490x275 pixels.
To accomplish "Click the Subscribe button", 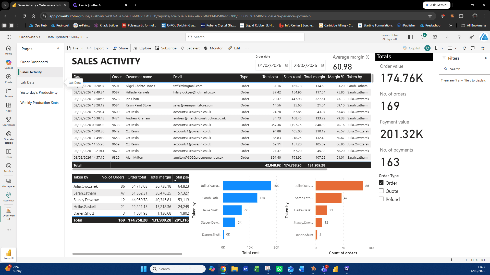I will (x=166, y=48).
